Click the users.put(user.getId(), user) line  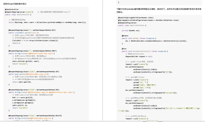25,61
